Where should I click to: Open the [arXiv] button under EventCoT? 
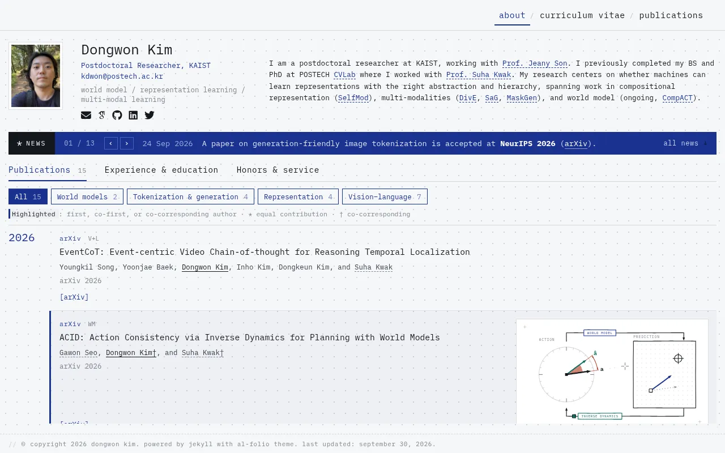coord(74,297)
